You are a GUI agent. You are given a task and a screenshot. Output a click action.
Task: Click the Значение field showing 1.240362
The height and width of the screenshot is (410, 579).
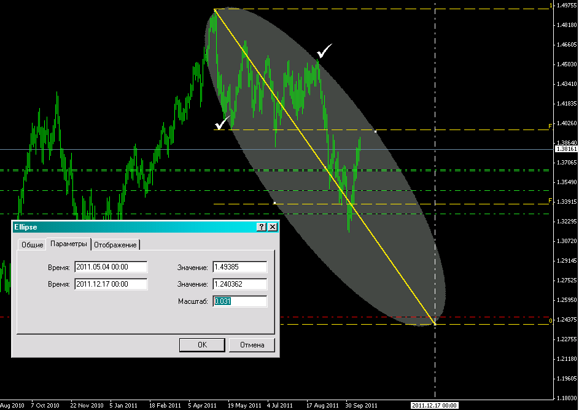pos(239,284)
